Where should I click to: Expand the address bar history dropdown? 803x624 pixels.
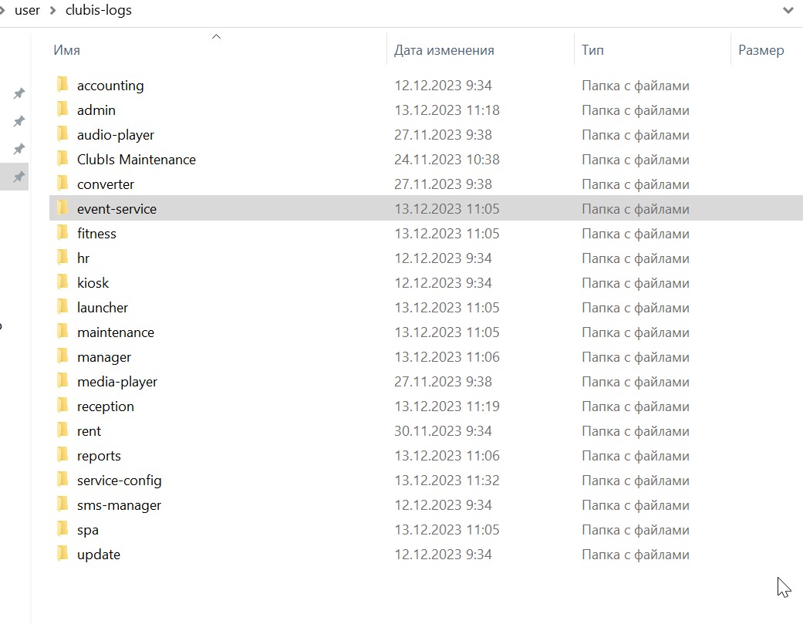coord(788,10)
